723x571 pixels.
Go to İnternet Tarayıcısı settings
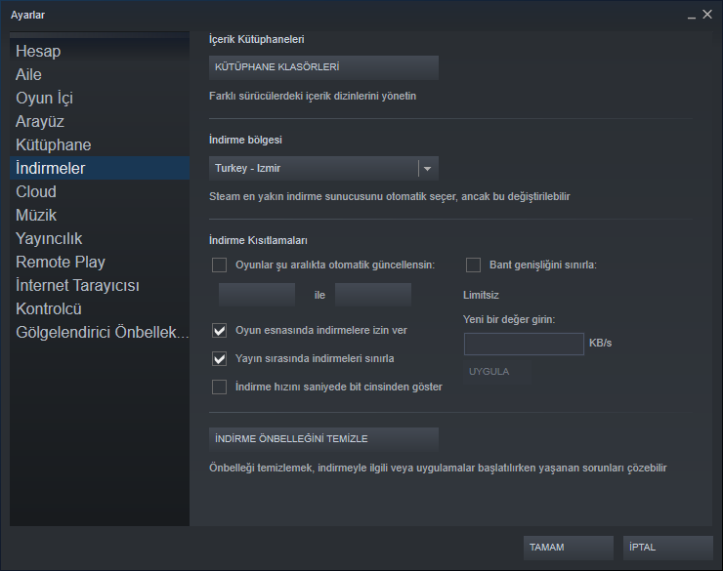pos(100,285)
